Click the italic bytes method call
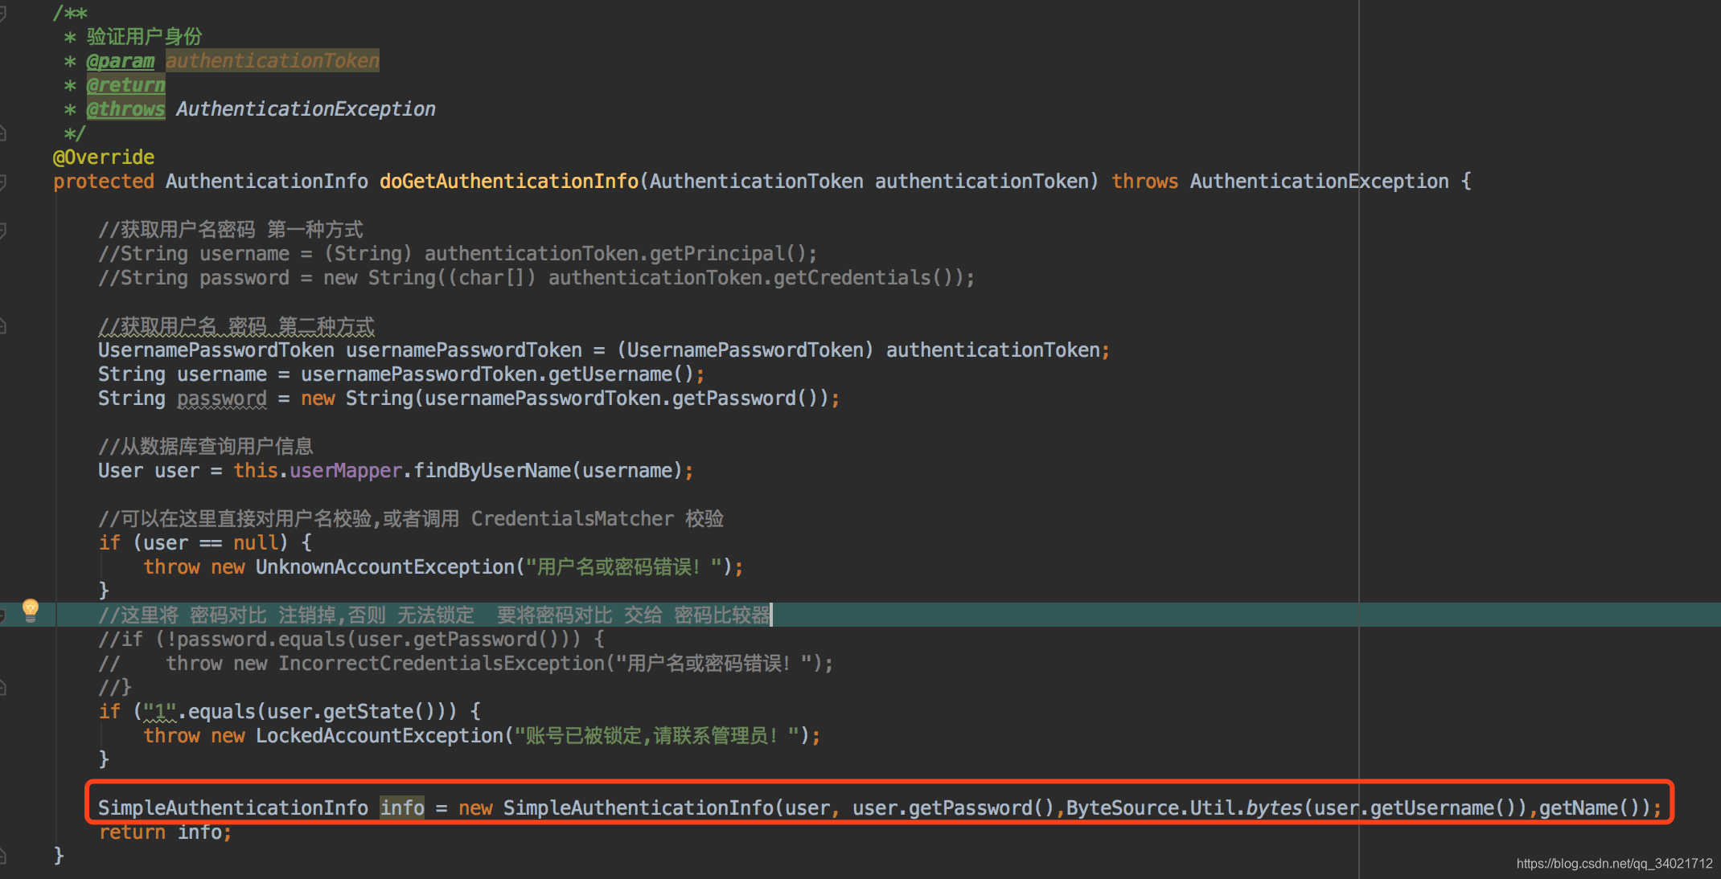 (x=1275, y=808)
